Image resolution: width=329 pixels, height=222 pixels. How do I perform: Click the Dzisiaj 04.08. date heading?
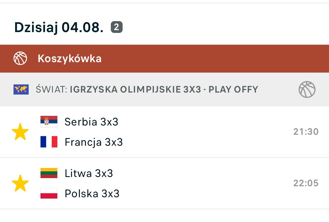[59, 27]
